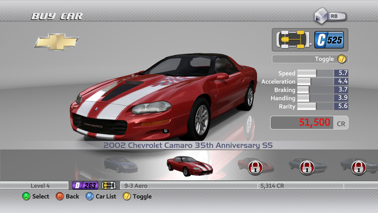Viewport: 378px width, 213px height.
Task: Click the Back label in the bottom legend
Action: 72,196
